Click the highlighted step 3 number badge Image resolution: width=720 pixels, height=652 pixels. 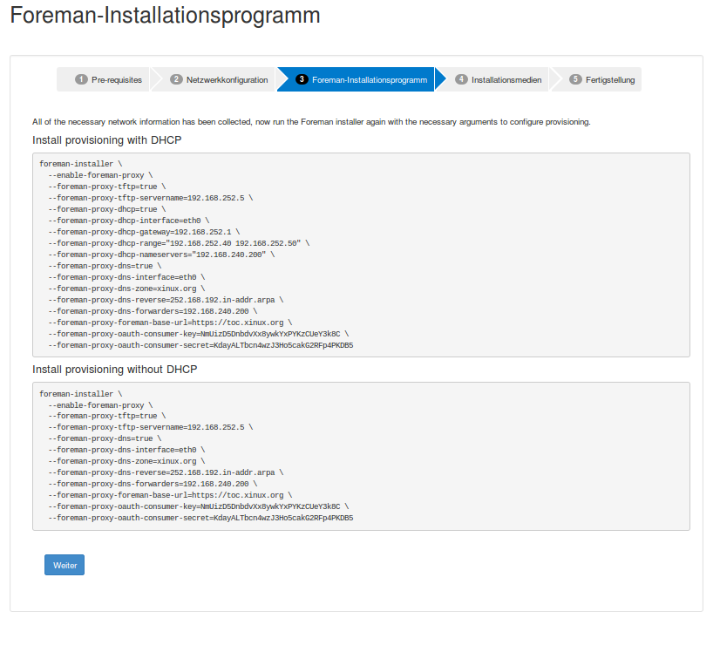click(302, 79)
